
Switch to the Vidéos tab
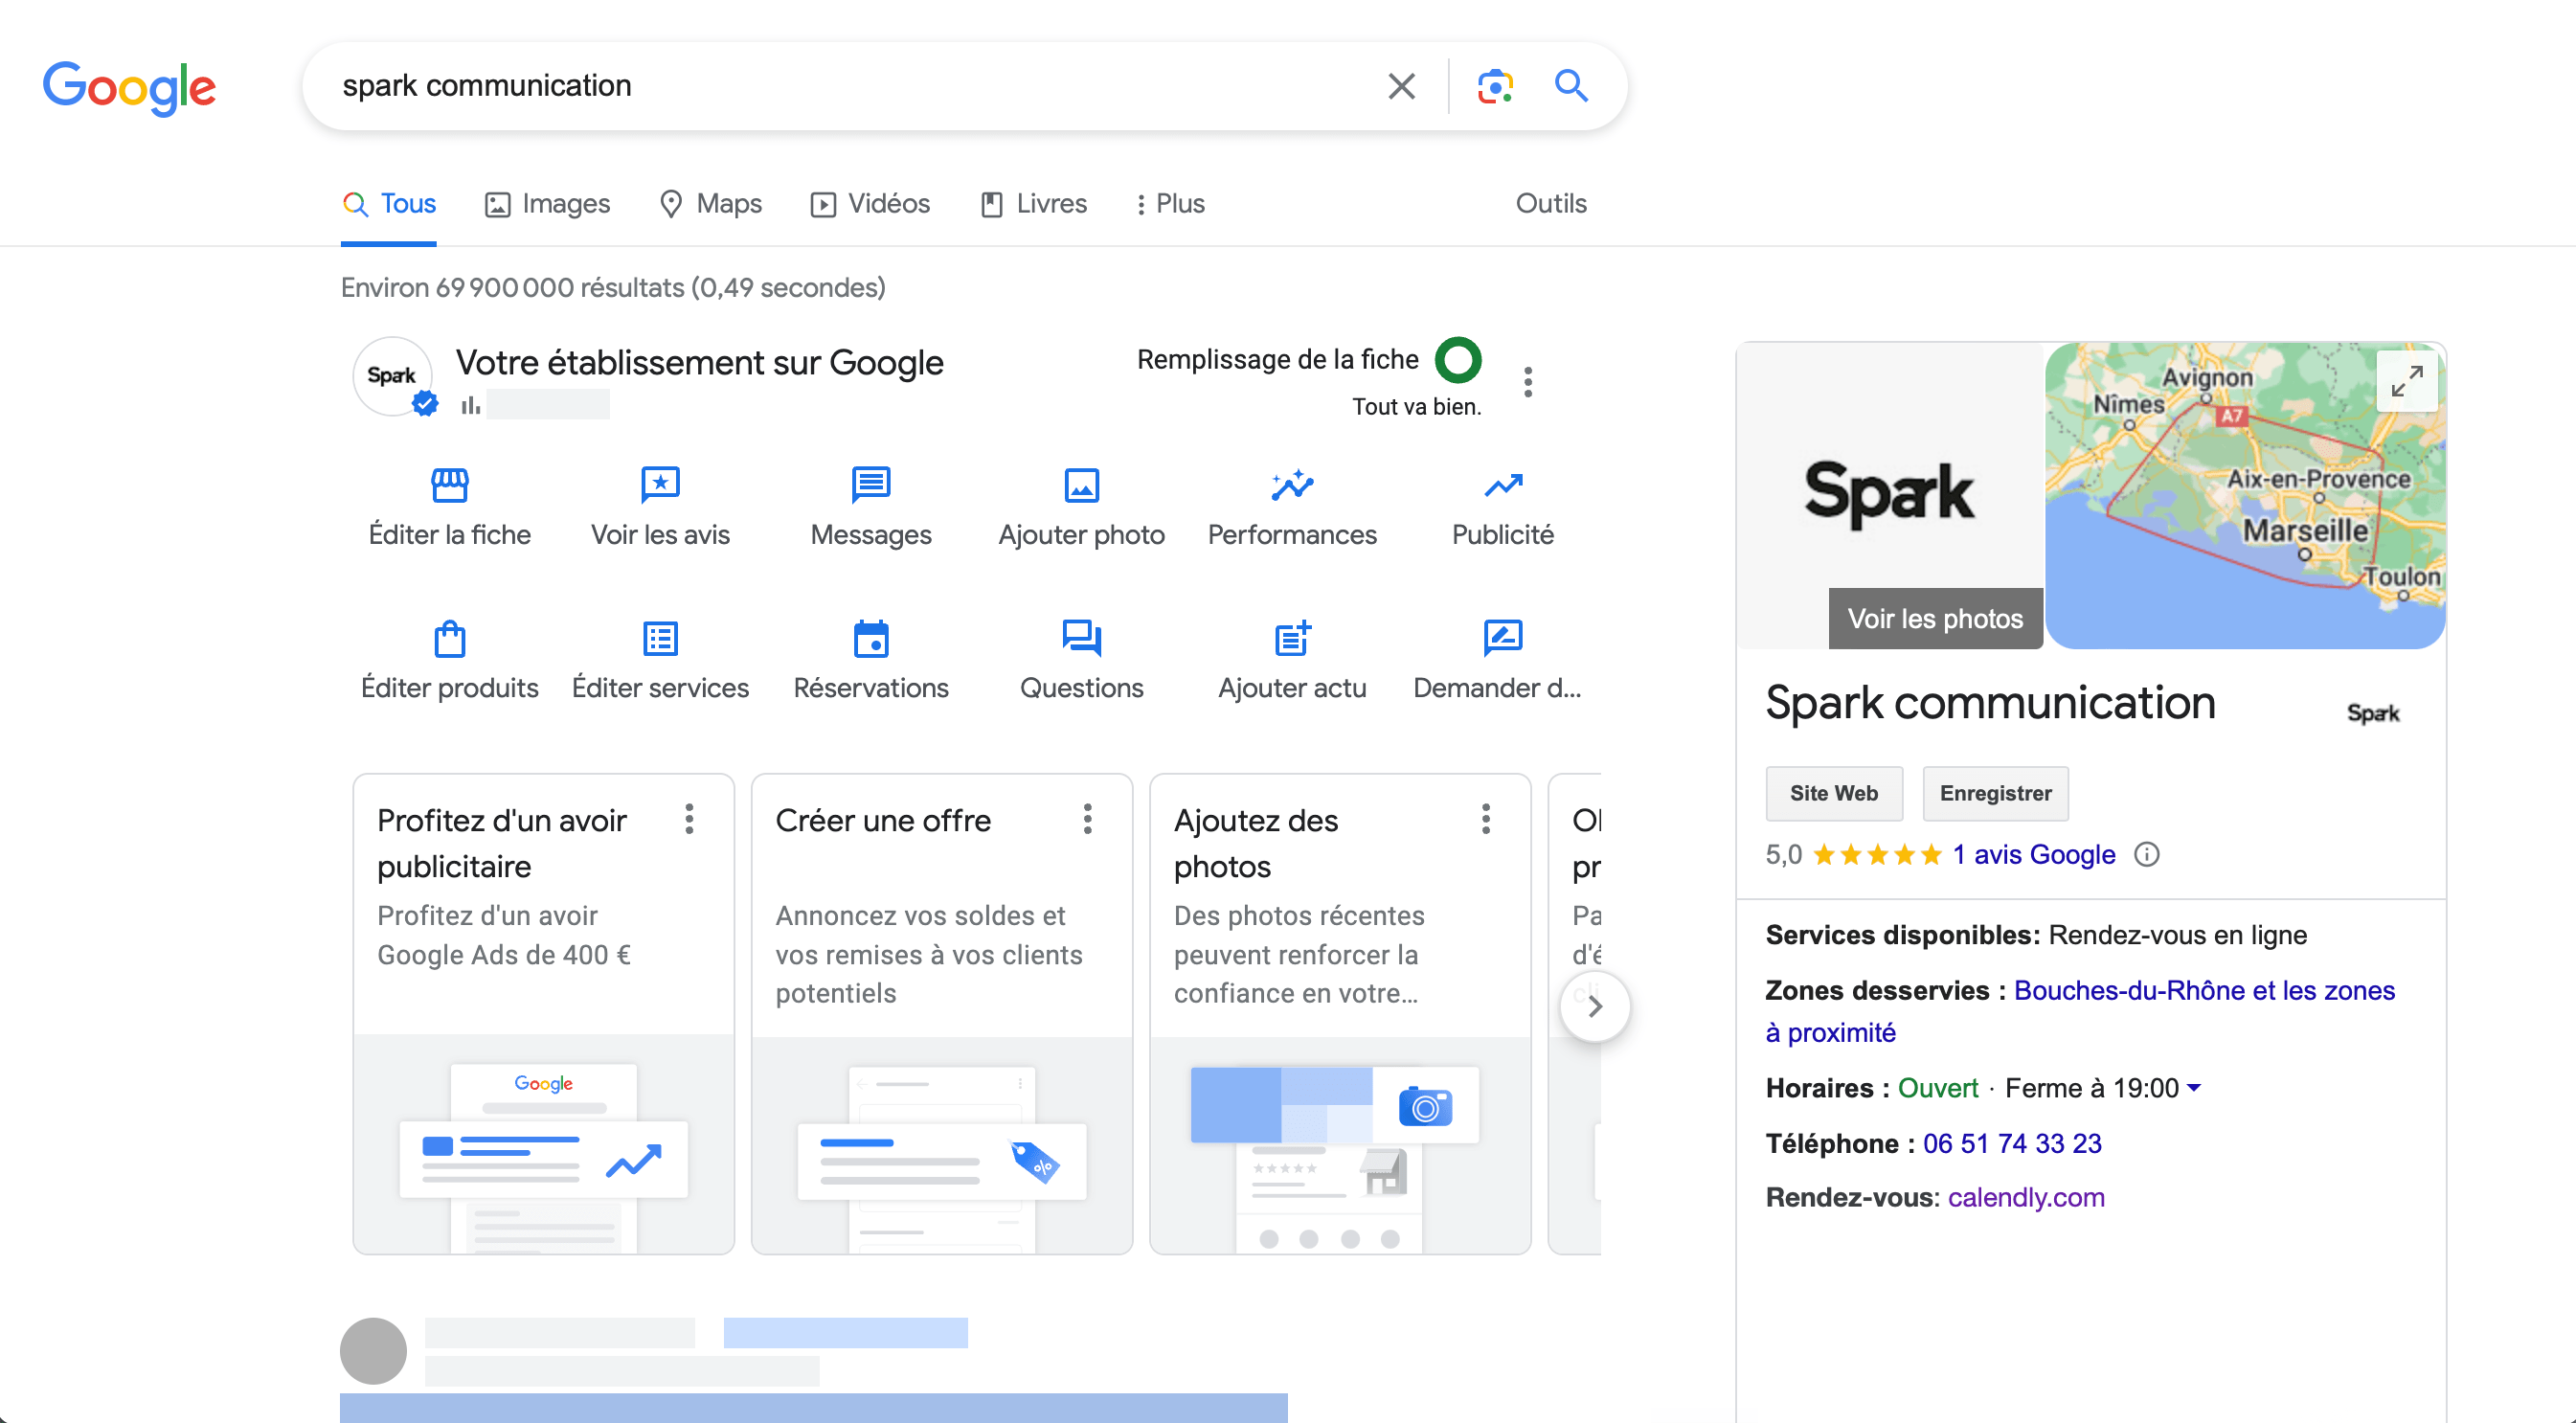pos(870,204)
